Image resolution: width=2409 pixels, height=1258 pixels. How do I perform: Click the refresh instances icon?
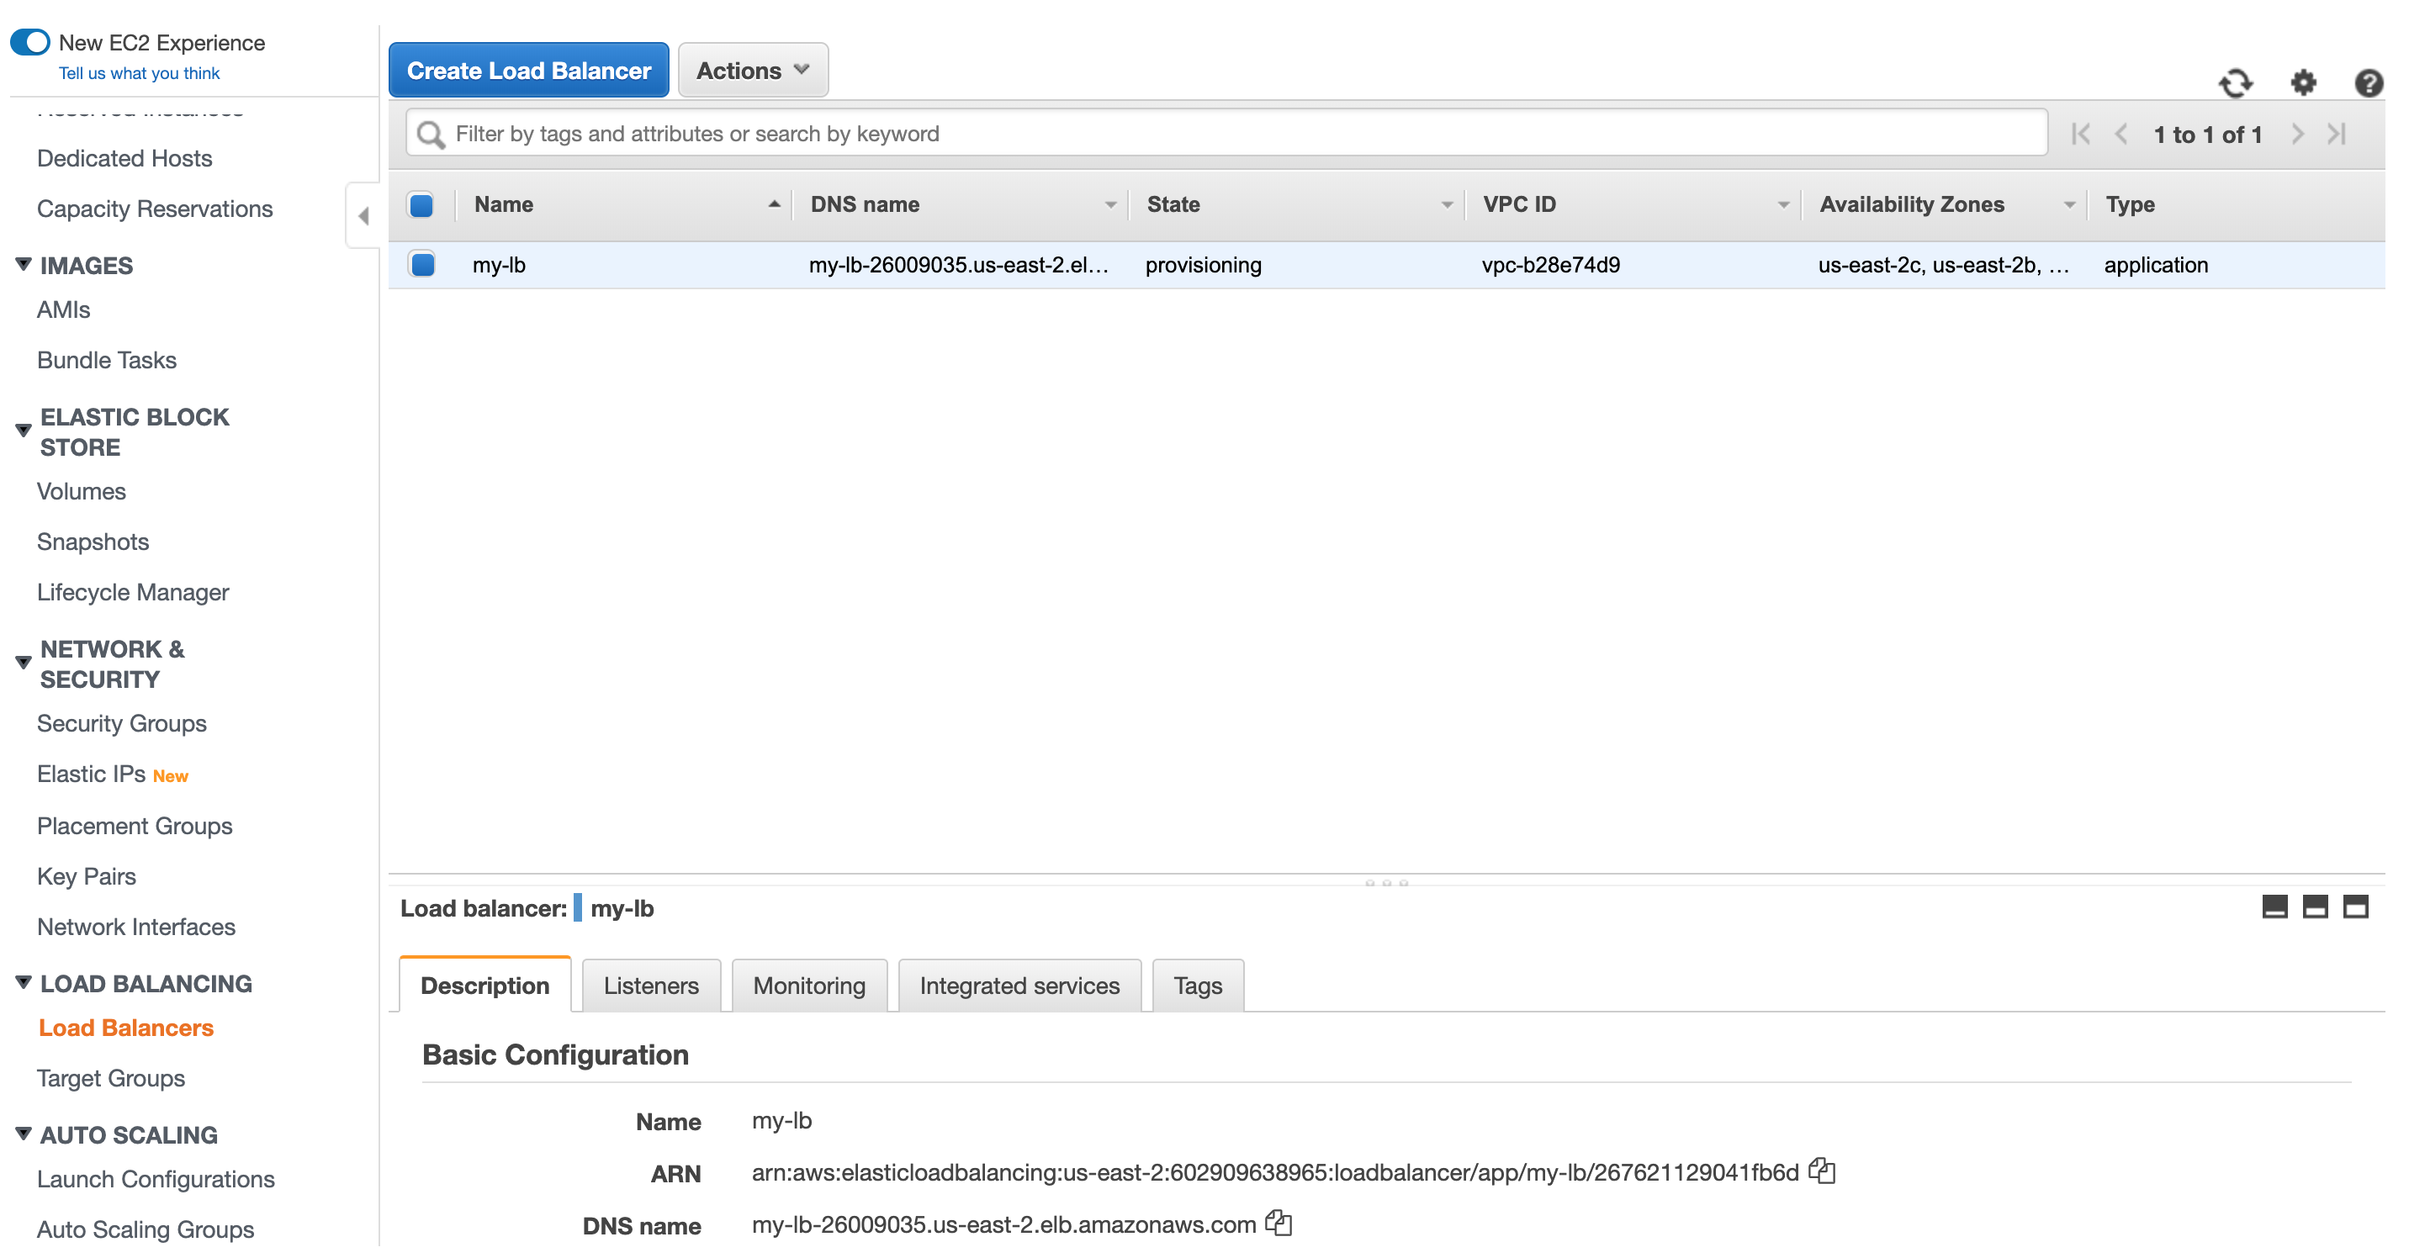[x=2237, y=80]
